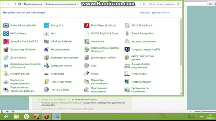Click the vertical scrollbar thumb

[181, 43]
